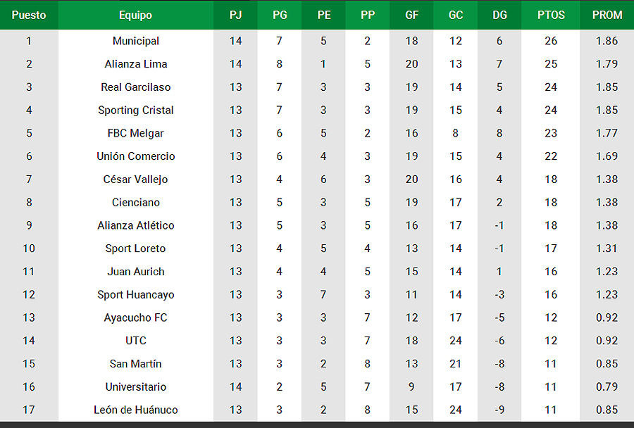Click Unión Comercio team name
Image resolution: width=634 pixels, height=428 pixels.
pos(136,156)
